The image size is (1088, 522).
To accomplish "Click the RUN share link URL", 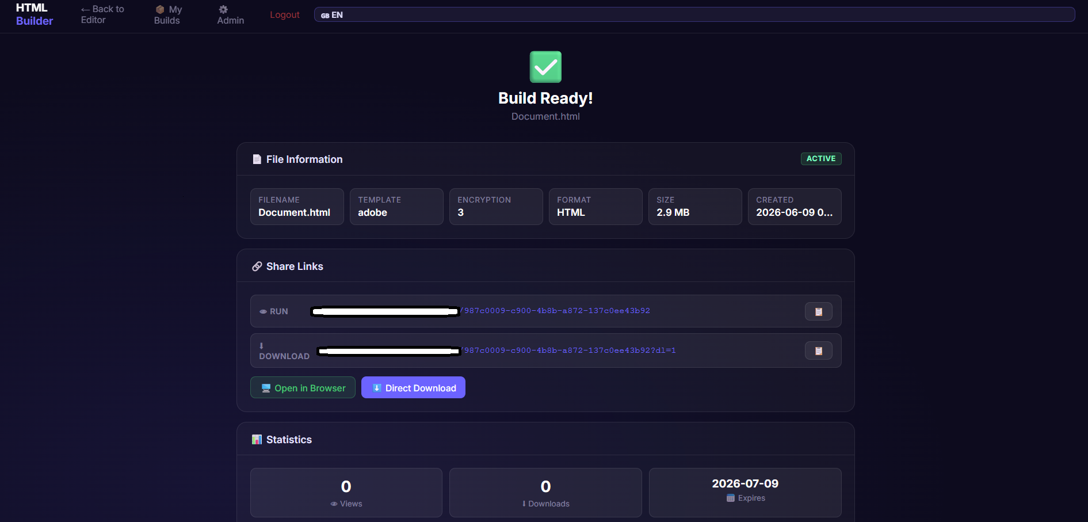I will [480, 311].
